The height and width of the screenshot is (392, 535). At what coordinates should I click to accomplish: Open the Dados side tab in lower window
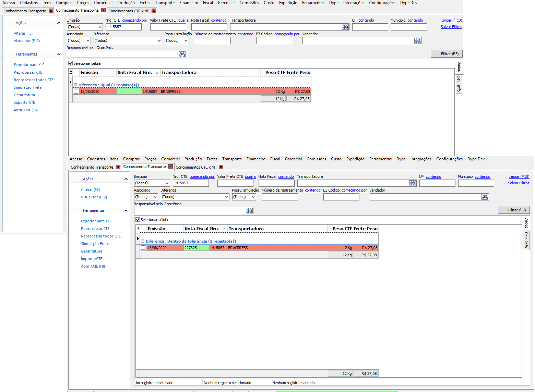pos(526,223)
